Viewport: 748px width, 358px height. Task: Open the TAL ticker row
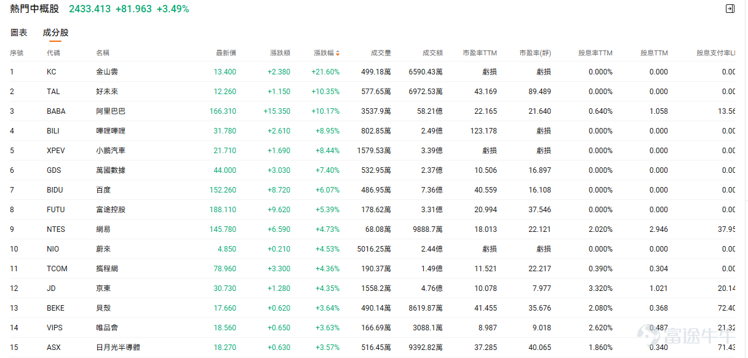click(x=373, y=92)
